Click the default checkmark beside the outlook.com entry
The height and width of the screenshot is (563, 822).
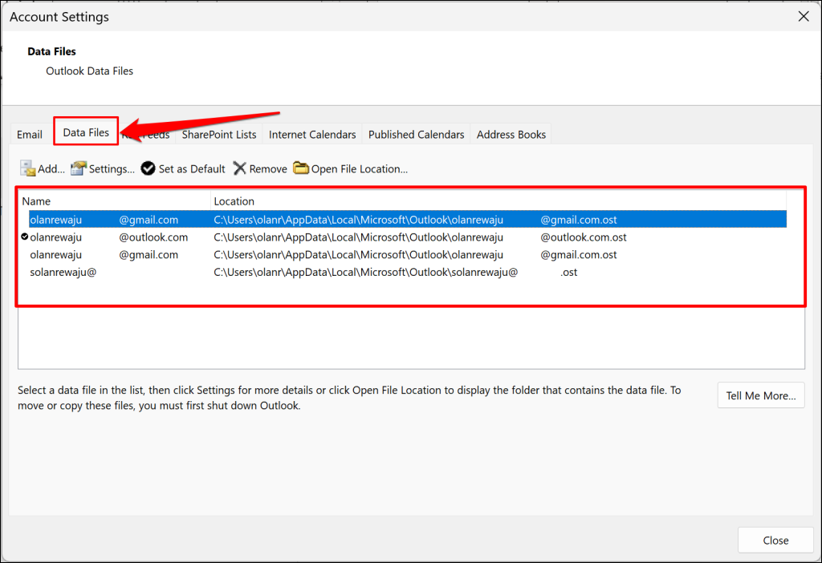(25, 237)
